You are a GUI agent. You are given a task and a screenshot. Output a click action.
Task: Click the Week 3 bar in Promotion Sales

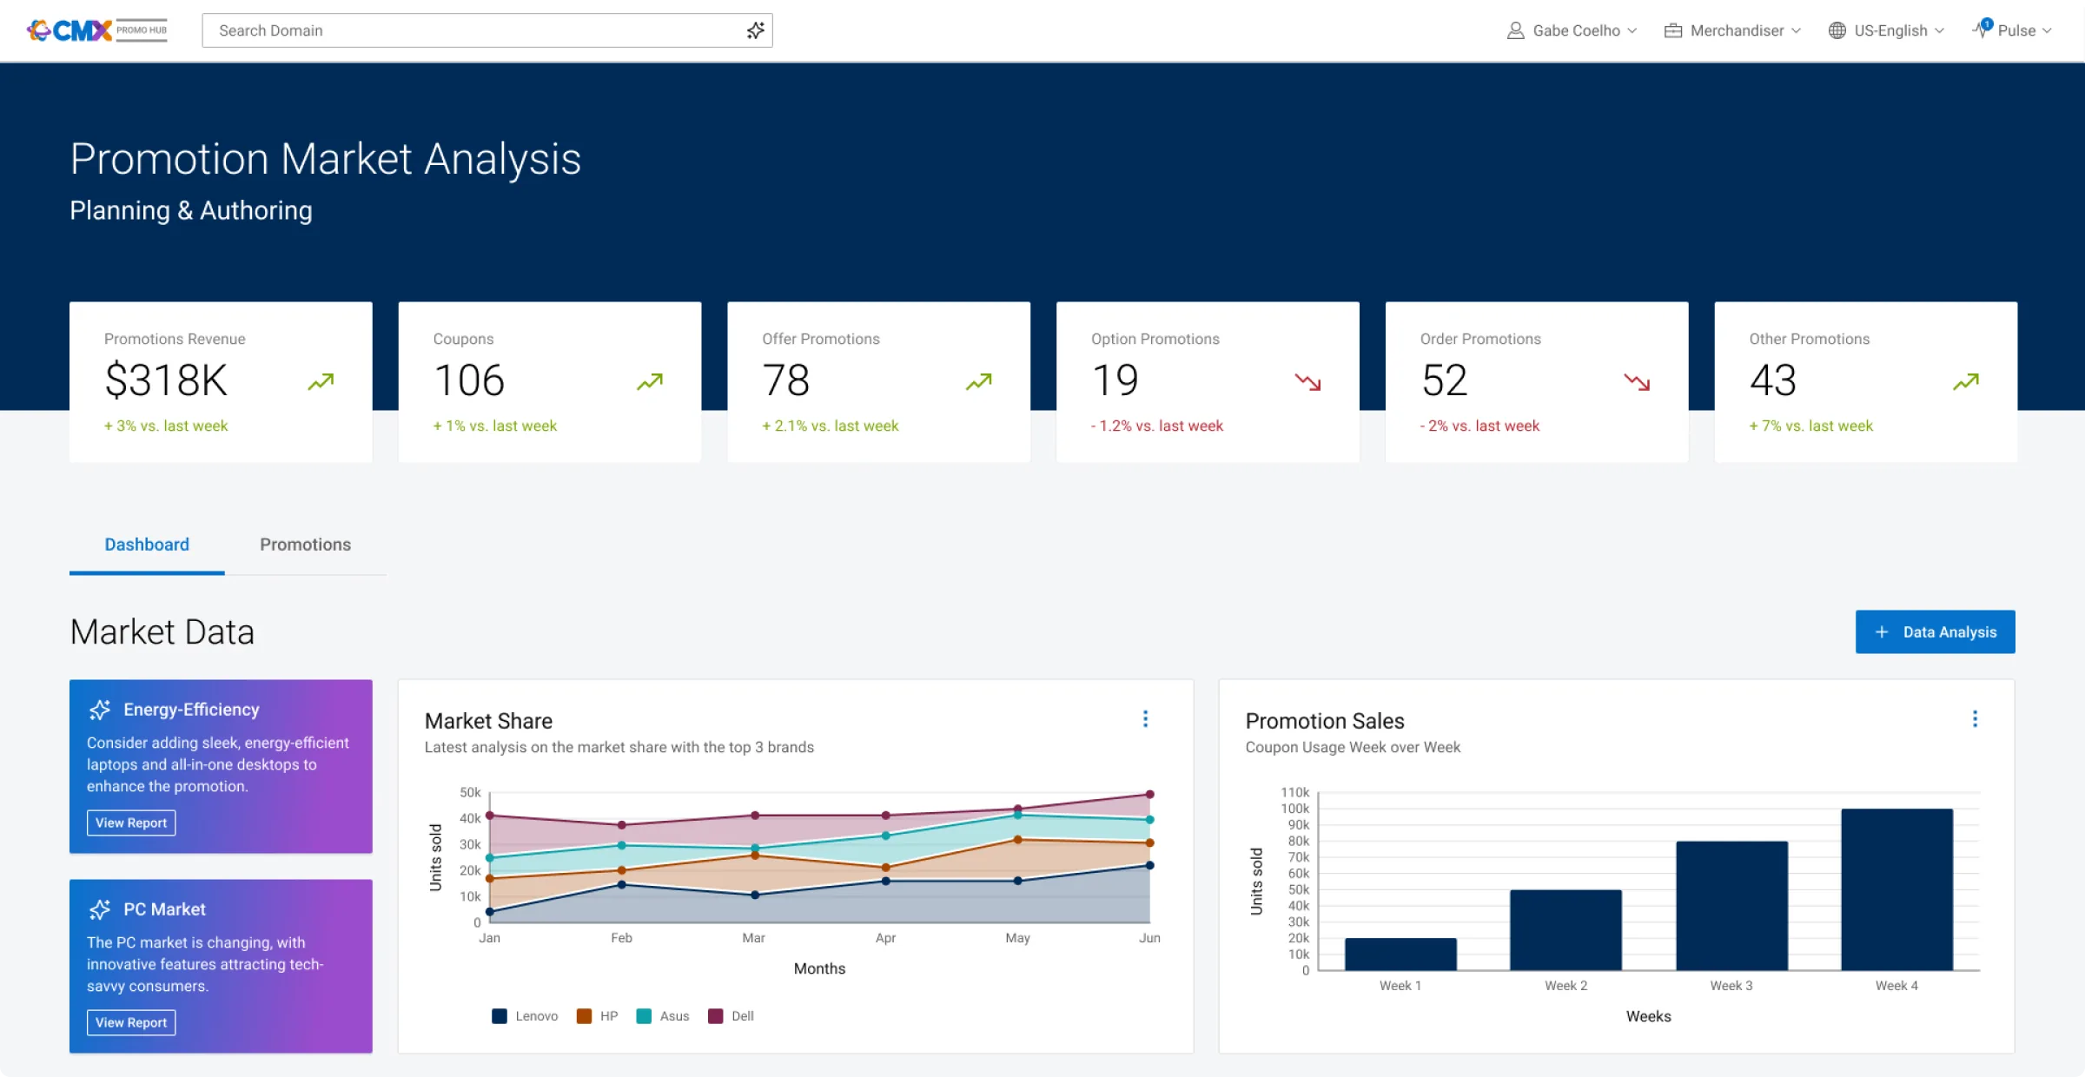[1731, 906]
